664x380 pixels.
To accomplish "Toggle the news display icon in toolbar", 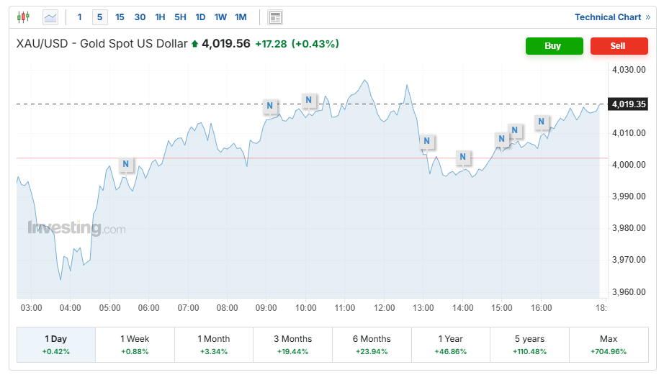I will point(274,17).
